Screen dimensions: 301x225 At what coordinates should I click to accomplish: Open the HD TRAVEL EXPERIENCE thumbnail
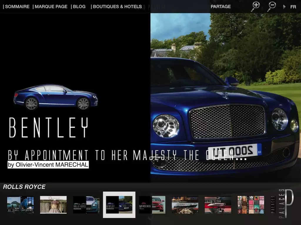coord(20,204)
